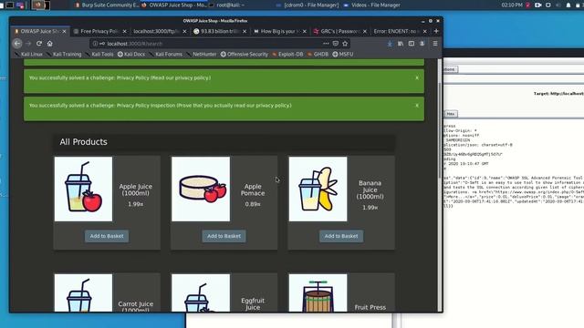Switch to the Free Privacy Policy tab
The width and height of the screenshot is (584, 328).
pyautogui.click(x=99, y=32)
